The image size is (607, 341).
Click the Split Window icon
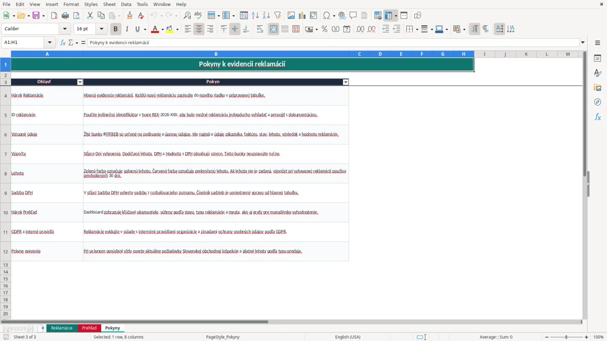pyautogui.click(x=404, y=16)
